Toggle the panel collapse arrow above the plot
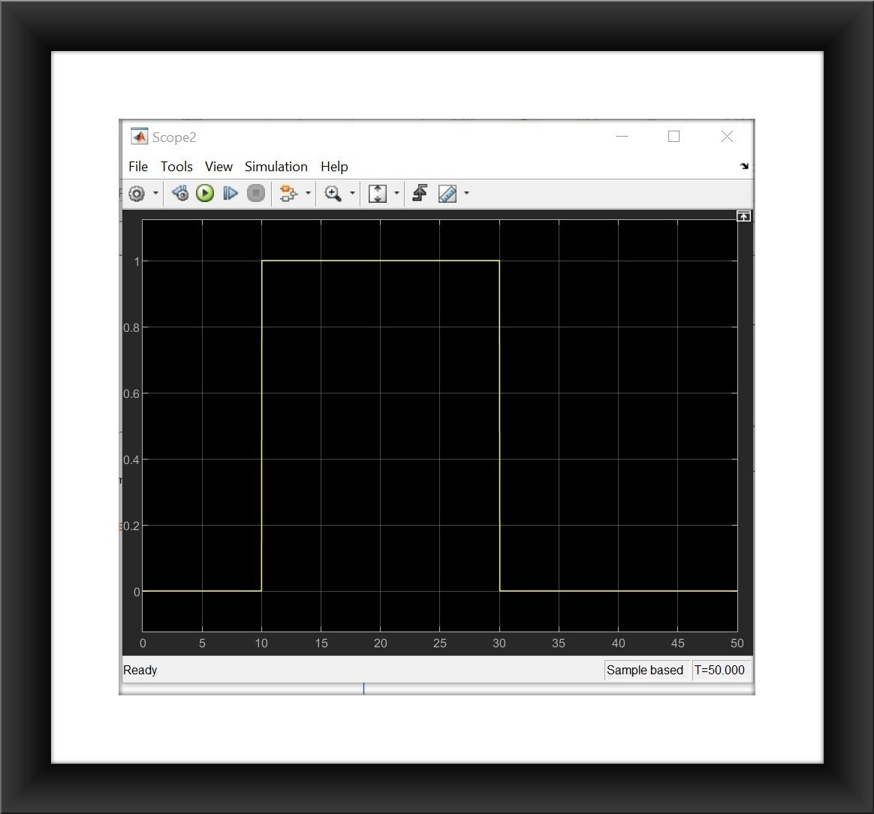Screen dimensions: 874x814 click(x=743, y=216)
